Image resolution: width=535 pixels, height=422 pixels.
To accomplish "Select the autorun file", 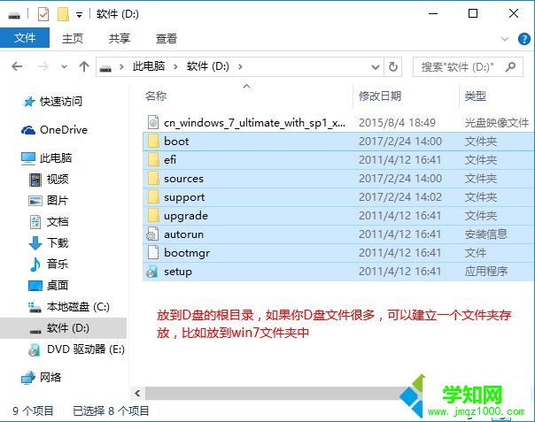I will point(337,234).
